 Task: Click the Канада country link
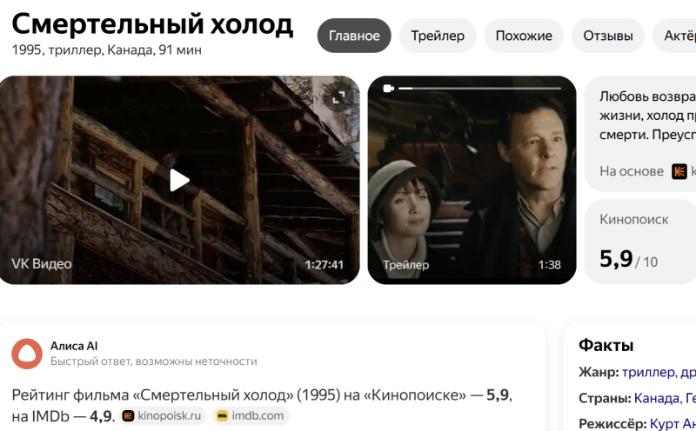[x=657, y=398]
